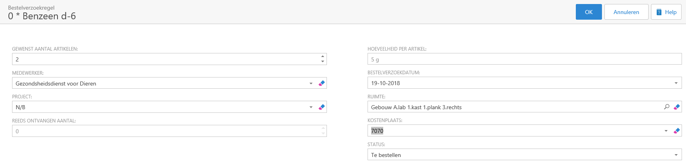This screenshot has height=163, width=686.
Task: Click the eraser icon next to Project
Action: click(x=322, y=107)
